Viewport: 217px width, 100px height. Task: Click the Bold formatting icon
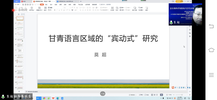(x=55, y=10)
